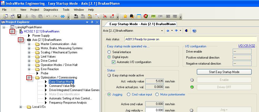
Task: Click the yellow network devices toolbar icon
Action: tap(90, 16)
